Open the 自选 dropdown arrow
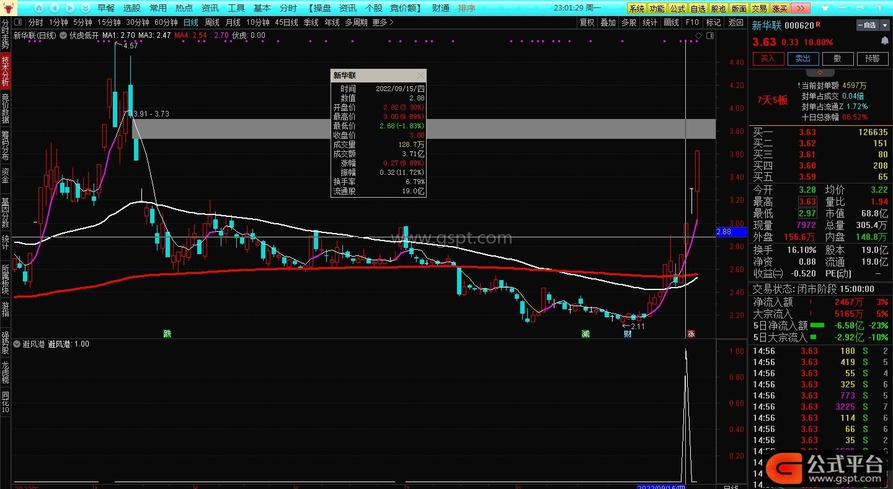893x489 pixels. [884, 25]
